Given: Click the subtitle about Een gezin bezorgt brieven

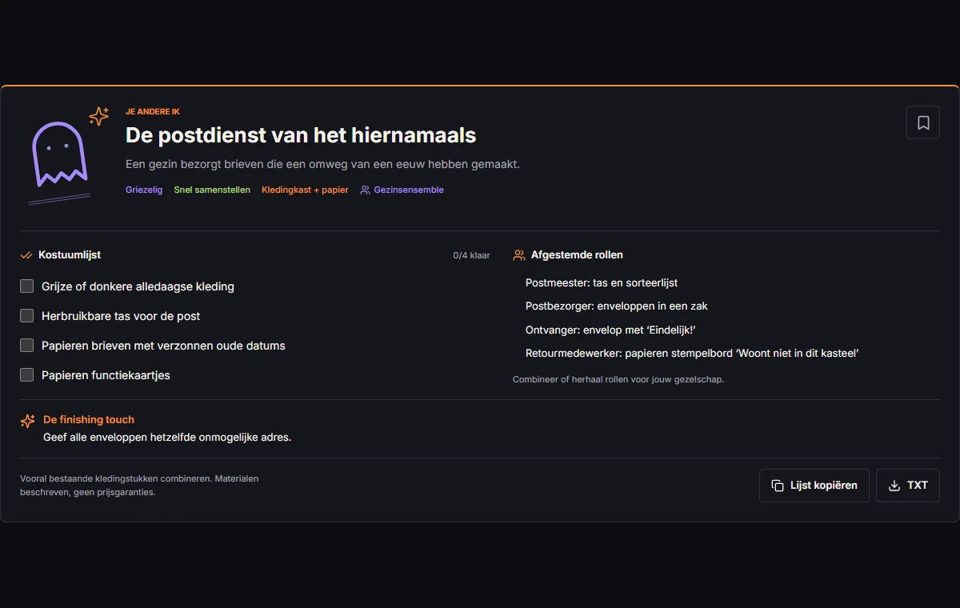Looking at the screenshot, I should tap(323, 164).
